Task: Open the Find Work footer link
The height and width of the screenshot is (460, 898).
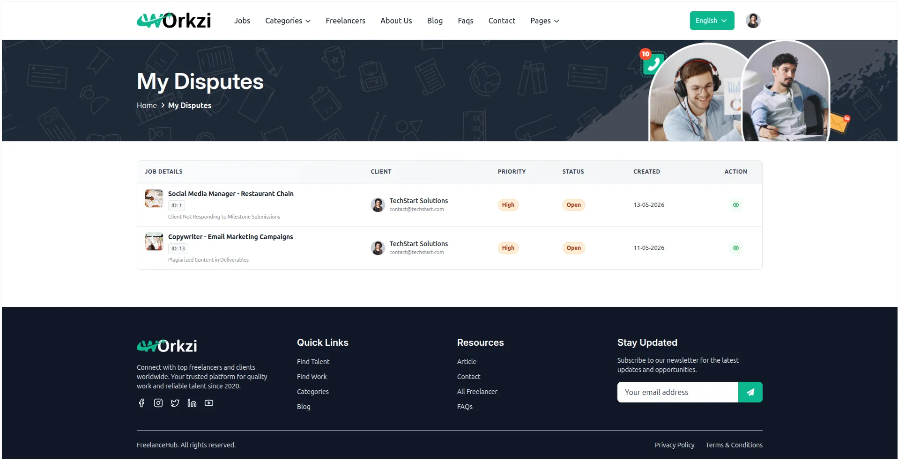Action: click(x=312, y=377)
